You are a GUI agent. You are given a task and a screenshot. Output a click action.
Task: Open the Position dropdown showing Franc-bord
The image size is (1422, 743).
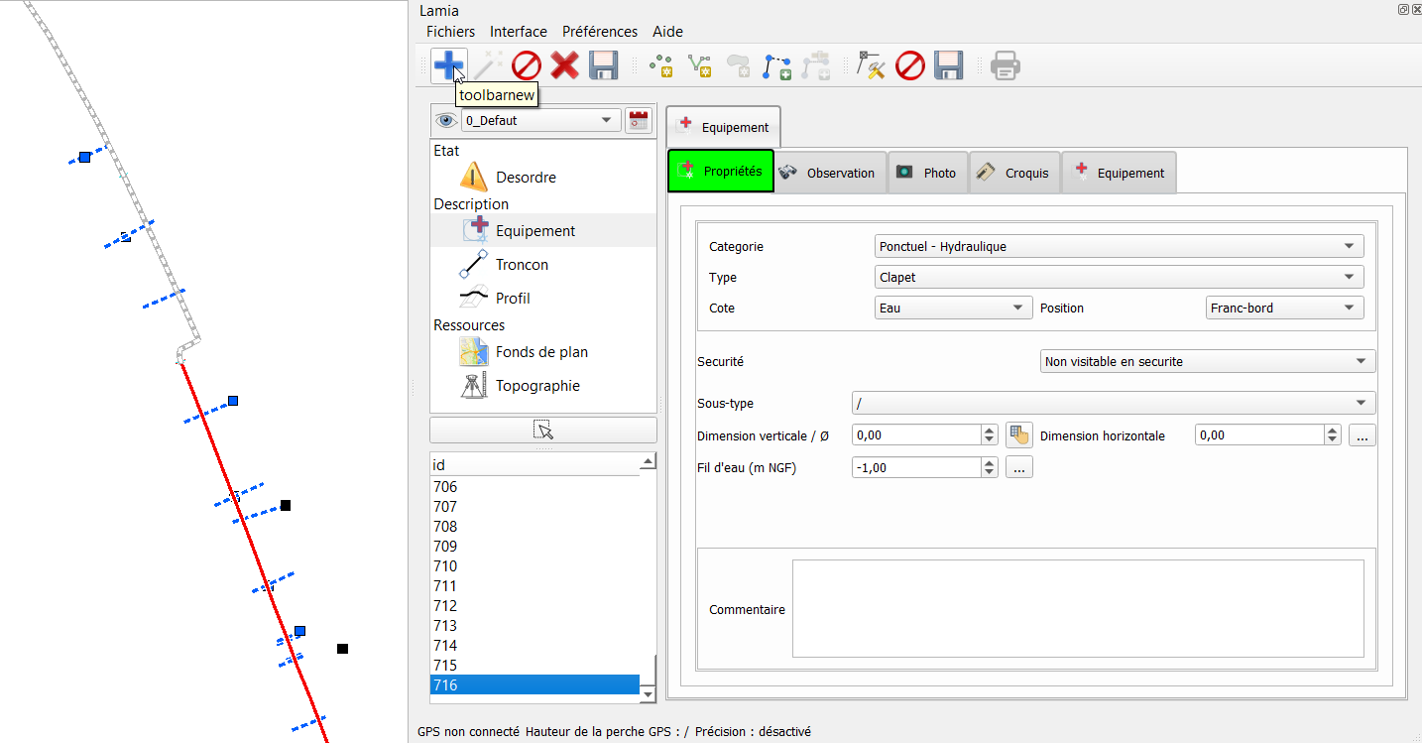point(1285,308)
